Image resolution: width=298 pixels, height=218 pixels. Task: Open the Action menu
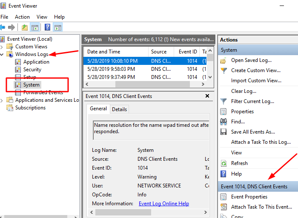tap(22, 17)
